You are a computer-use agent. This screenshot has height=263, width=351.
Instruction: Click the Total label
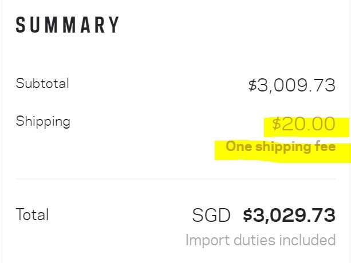32,215
